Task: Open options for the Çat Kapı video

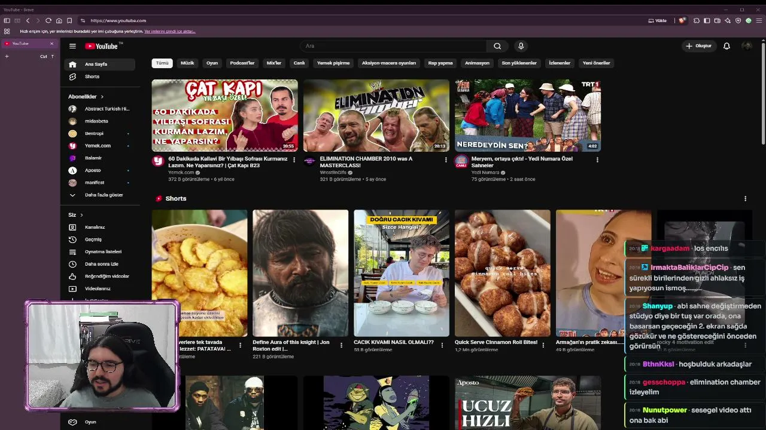Action: 294,160
